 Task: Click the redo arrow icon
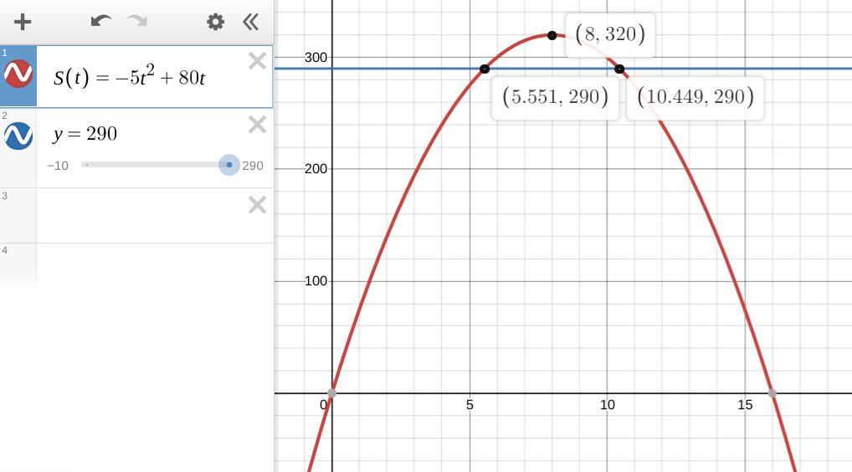137,21
